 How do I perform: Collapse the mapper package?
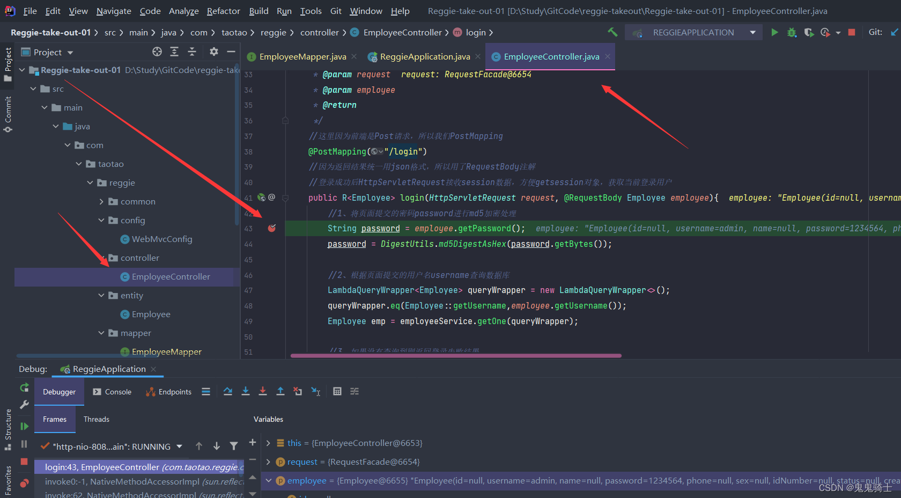click(101, 333)
